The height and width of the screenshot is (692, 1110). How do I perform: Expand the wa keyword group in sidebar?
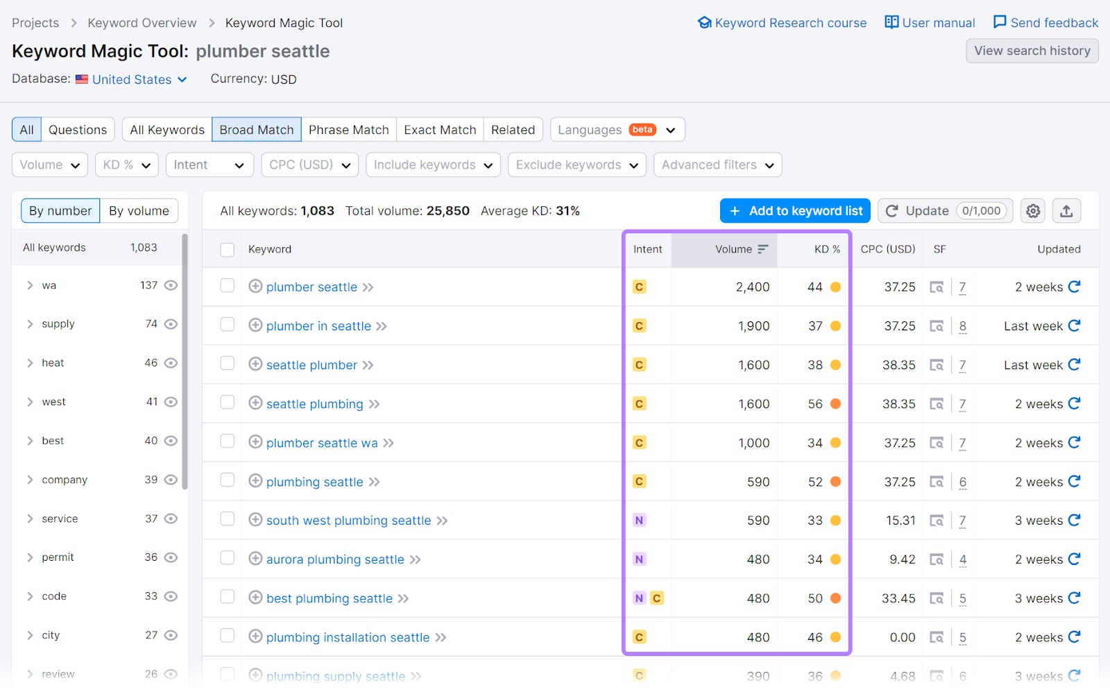pyautogui.click(x=30, y=285)
